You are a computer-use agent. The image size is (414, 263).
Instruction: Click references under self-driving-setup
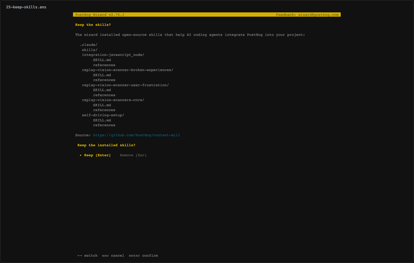click(x=104, y=125)
